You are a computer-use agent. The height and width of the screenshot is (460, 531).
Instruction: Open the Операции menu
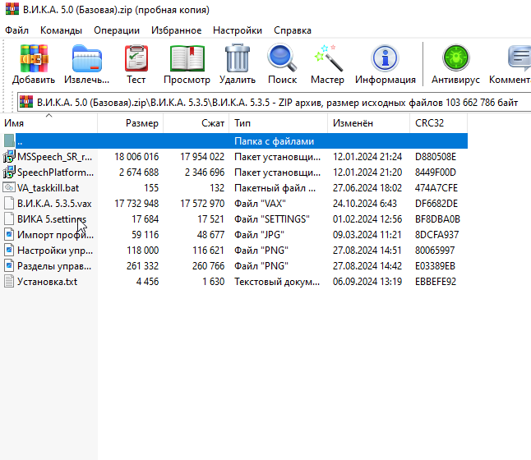coord(117,30)
